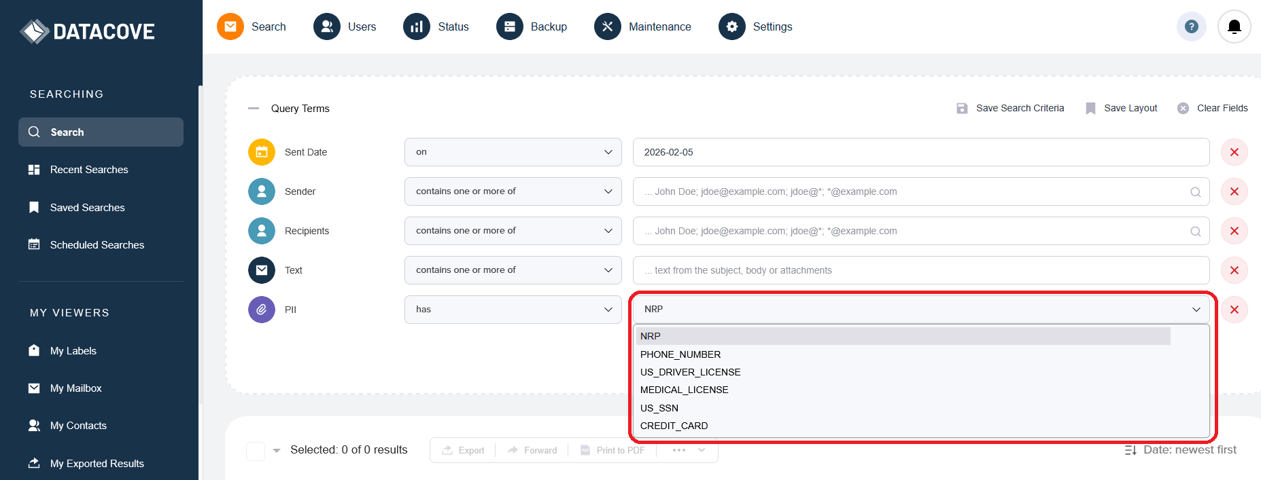Choose MEDICAL_LICENSE from the PII list
1261x480 pixels.
[x=903, y=390]
